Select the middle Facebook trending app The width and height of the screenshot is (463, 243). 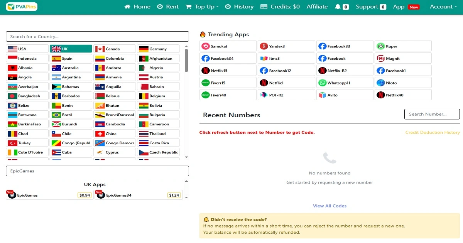click(x=345, y=58)
